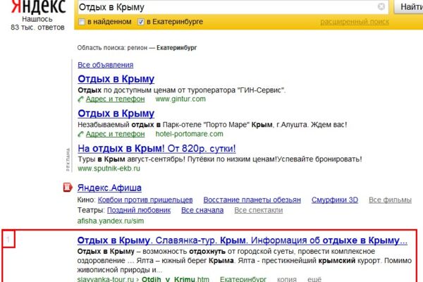Visit the www.sputnik-ekb.ru URL
423x282 pixels.
[109, 168]
